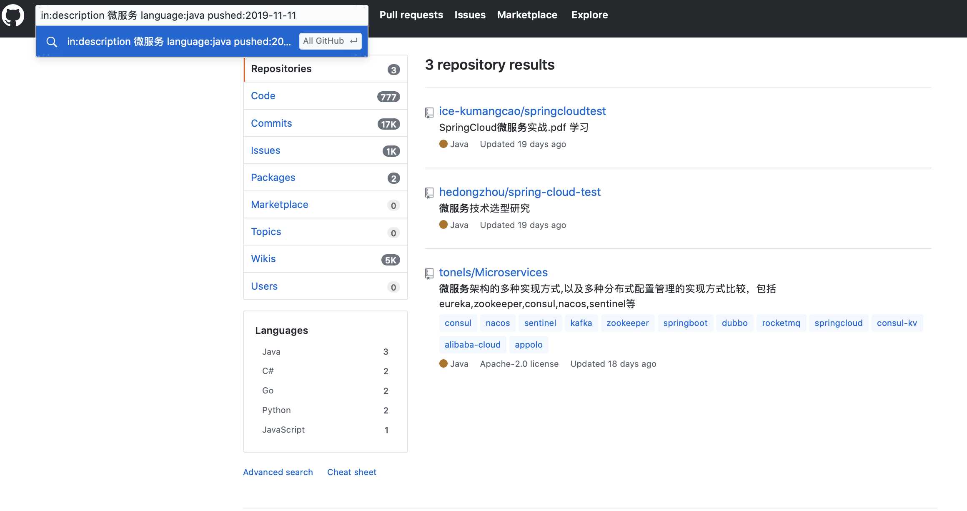967x511 pixels.
Task: Switch to Commits search results
Action: pos(326,123)
